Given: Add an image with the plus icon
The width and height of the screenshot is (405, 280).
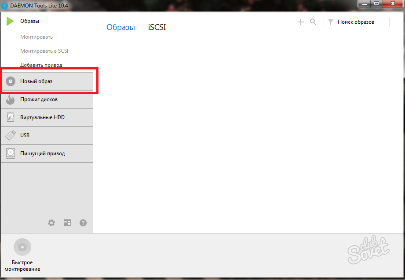Looking at the screenshot, I should (x=301, y=22).
